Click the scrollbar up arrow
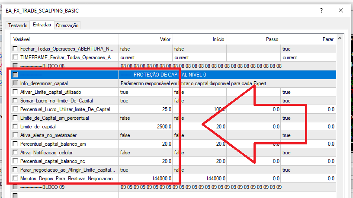The image size is (353, 198). [x=340, y=39]
